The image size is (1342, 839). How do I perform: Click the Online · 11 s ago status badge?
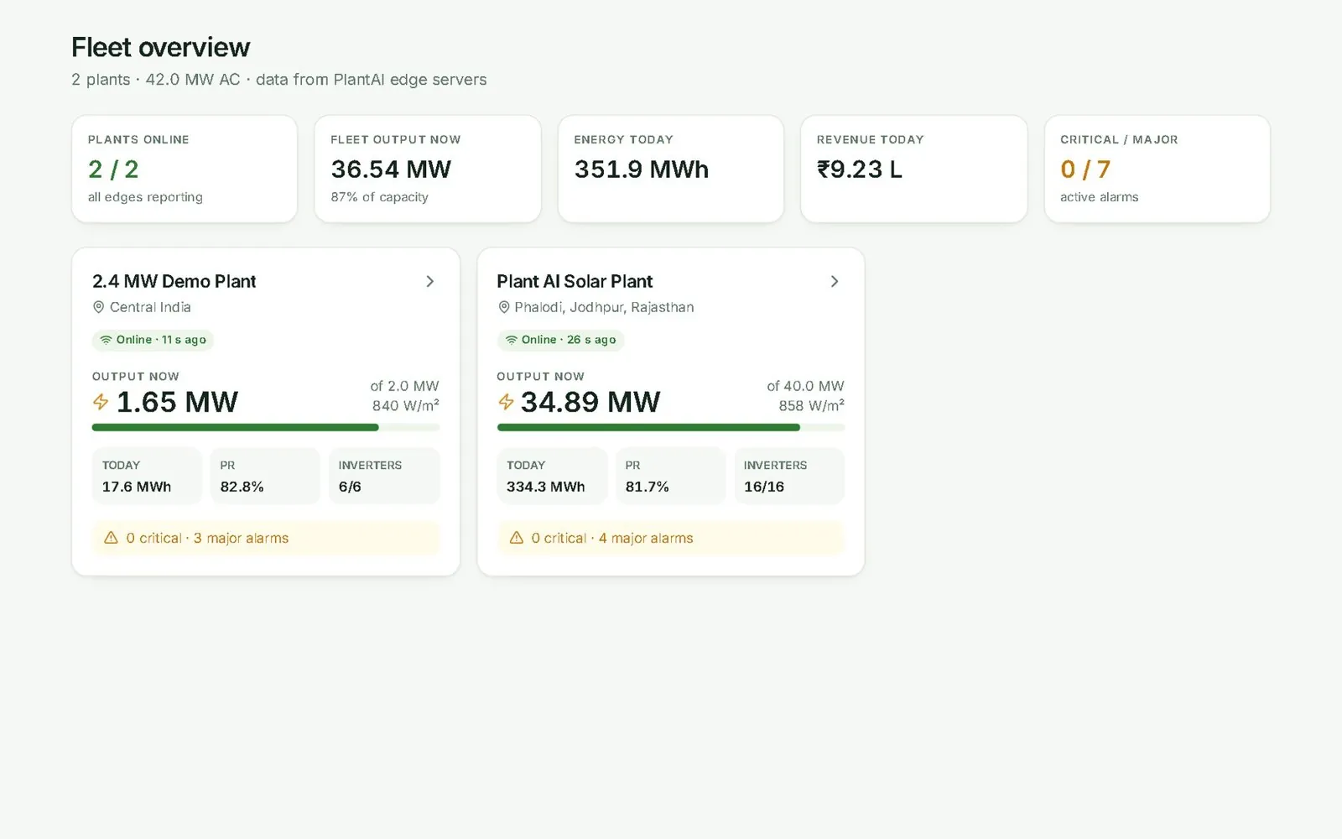point(153,340)
